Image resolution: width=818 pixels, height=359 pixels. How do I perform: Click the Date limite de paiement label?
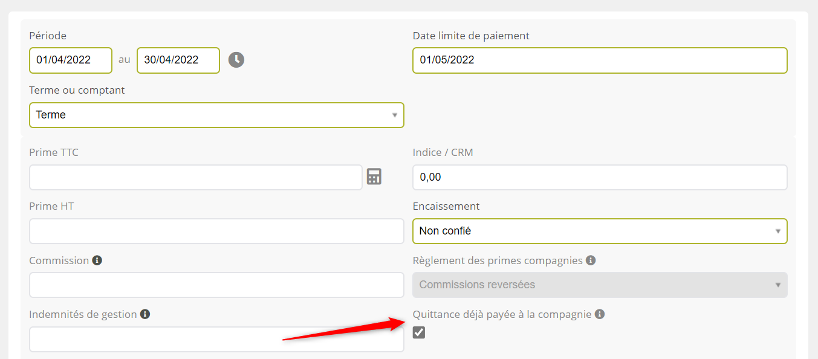tap(471, 36)
